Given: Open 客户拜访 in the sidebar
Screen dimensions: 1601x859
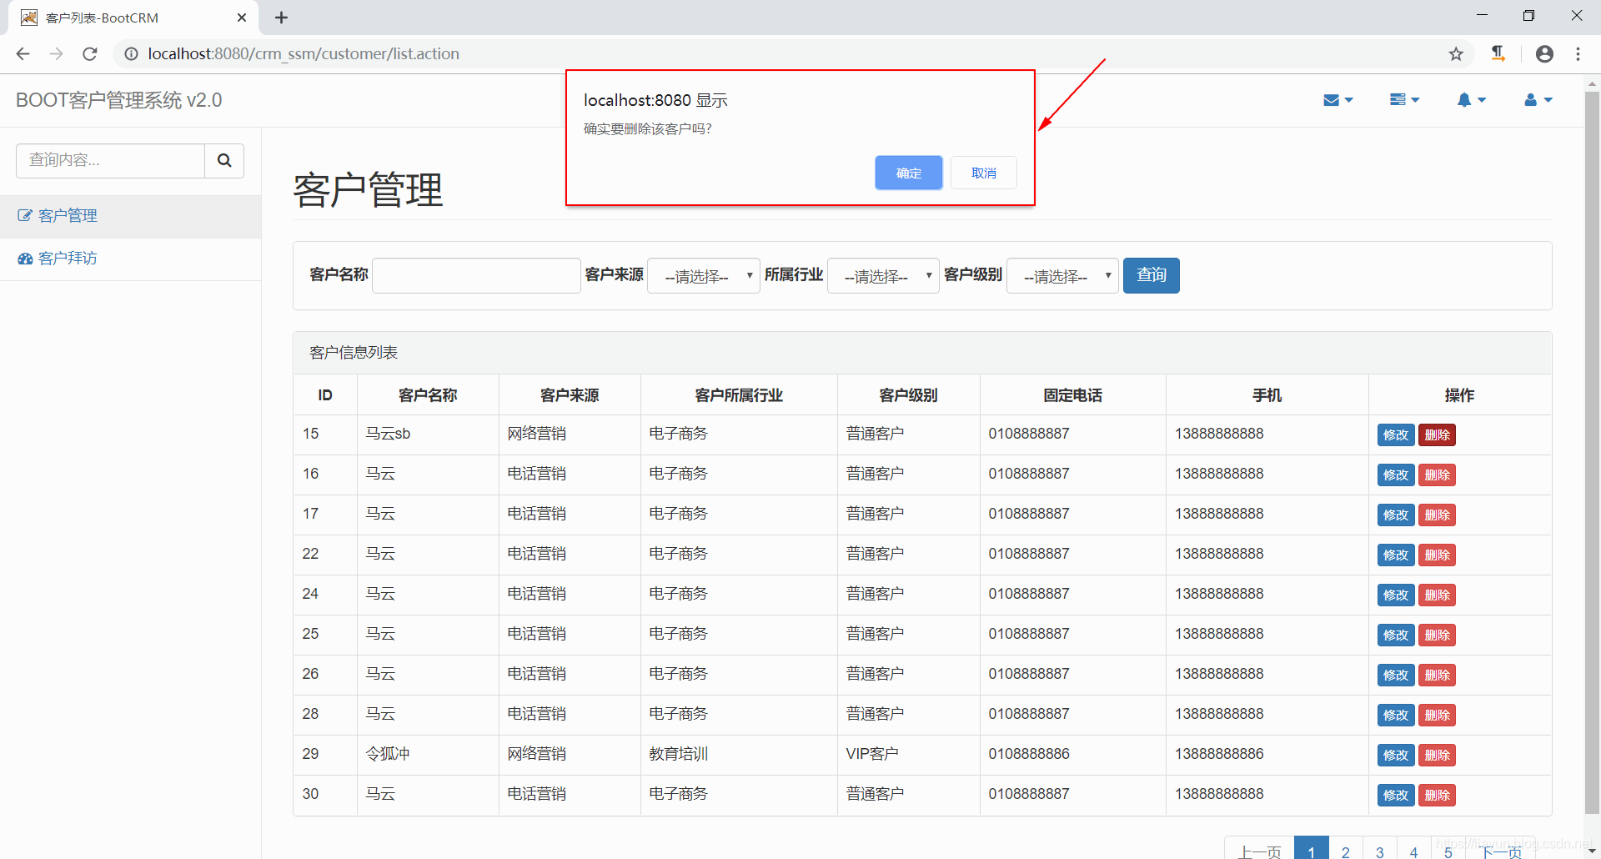Looking at the screenshot, I should coord(130,259).
